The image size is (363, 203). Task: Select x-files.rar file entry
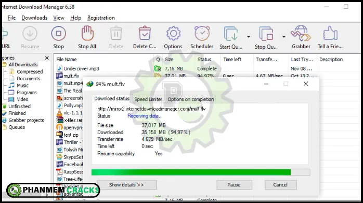[73, 120]
